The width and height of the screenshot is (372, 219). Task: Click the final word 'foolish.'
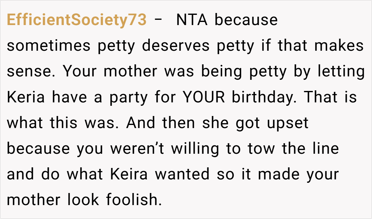pyautogui.click(x=134, y=200)
